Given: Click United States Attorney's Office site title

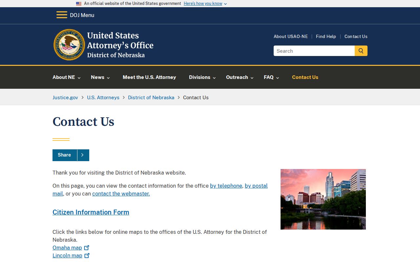Looking at the screenshot, I should (x=120, y=45).
